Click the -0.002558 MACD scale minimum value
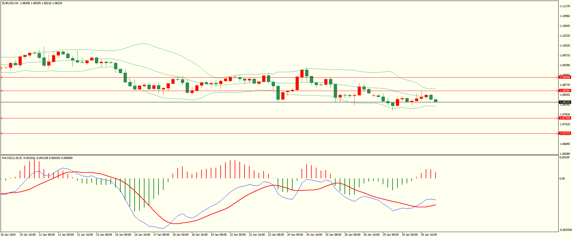572x238 pixels. [x=565, y=230]
